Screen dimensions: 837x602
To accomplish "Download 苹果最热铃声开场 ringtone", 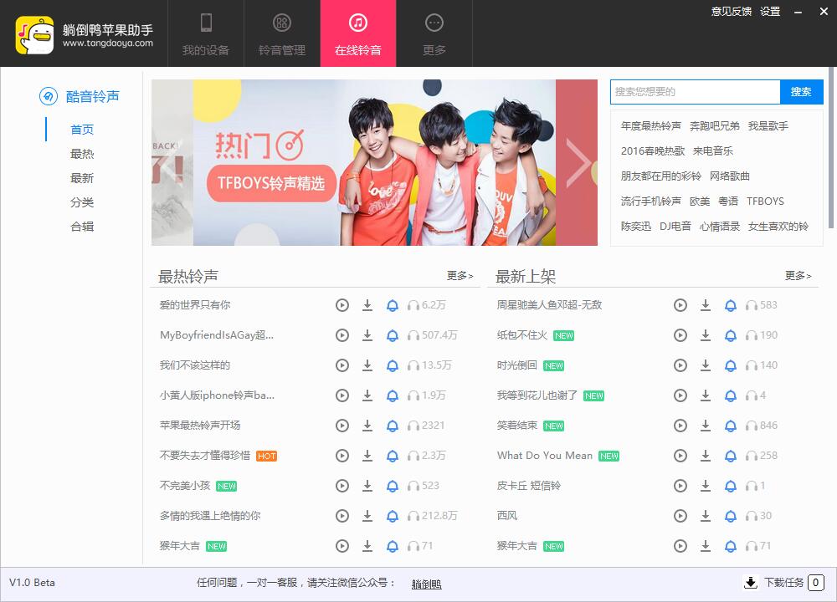I will click(x=367, y=426).
